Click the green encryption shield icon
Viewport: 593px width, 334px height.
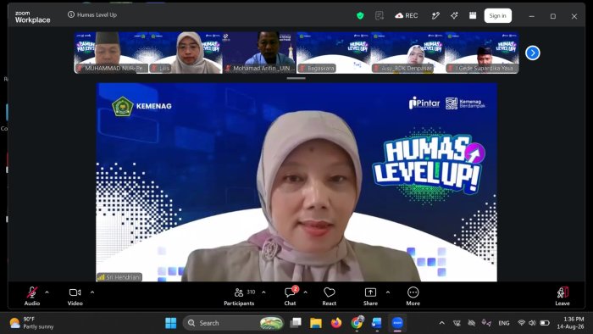click(360, 15)
